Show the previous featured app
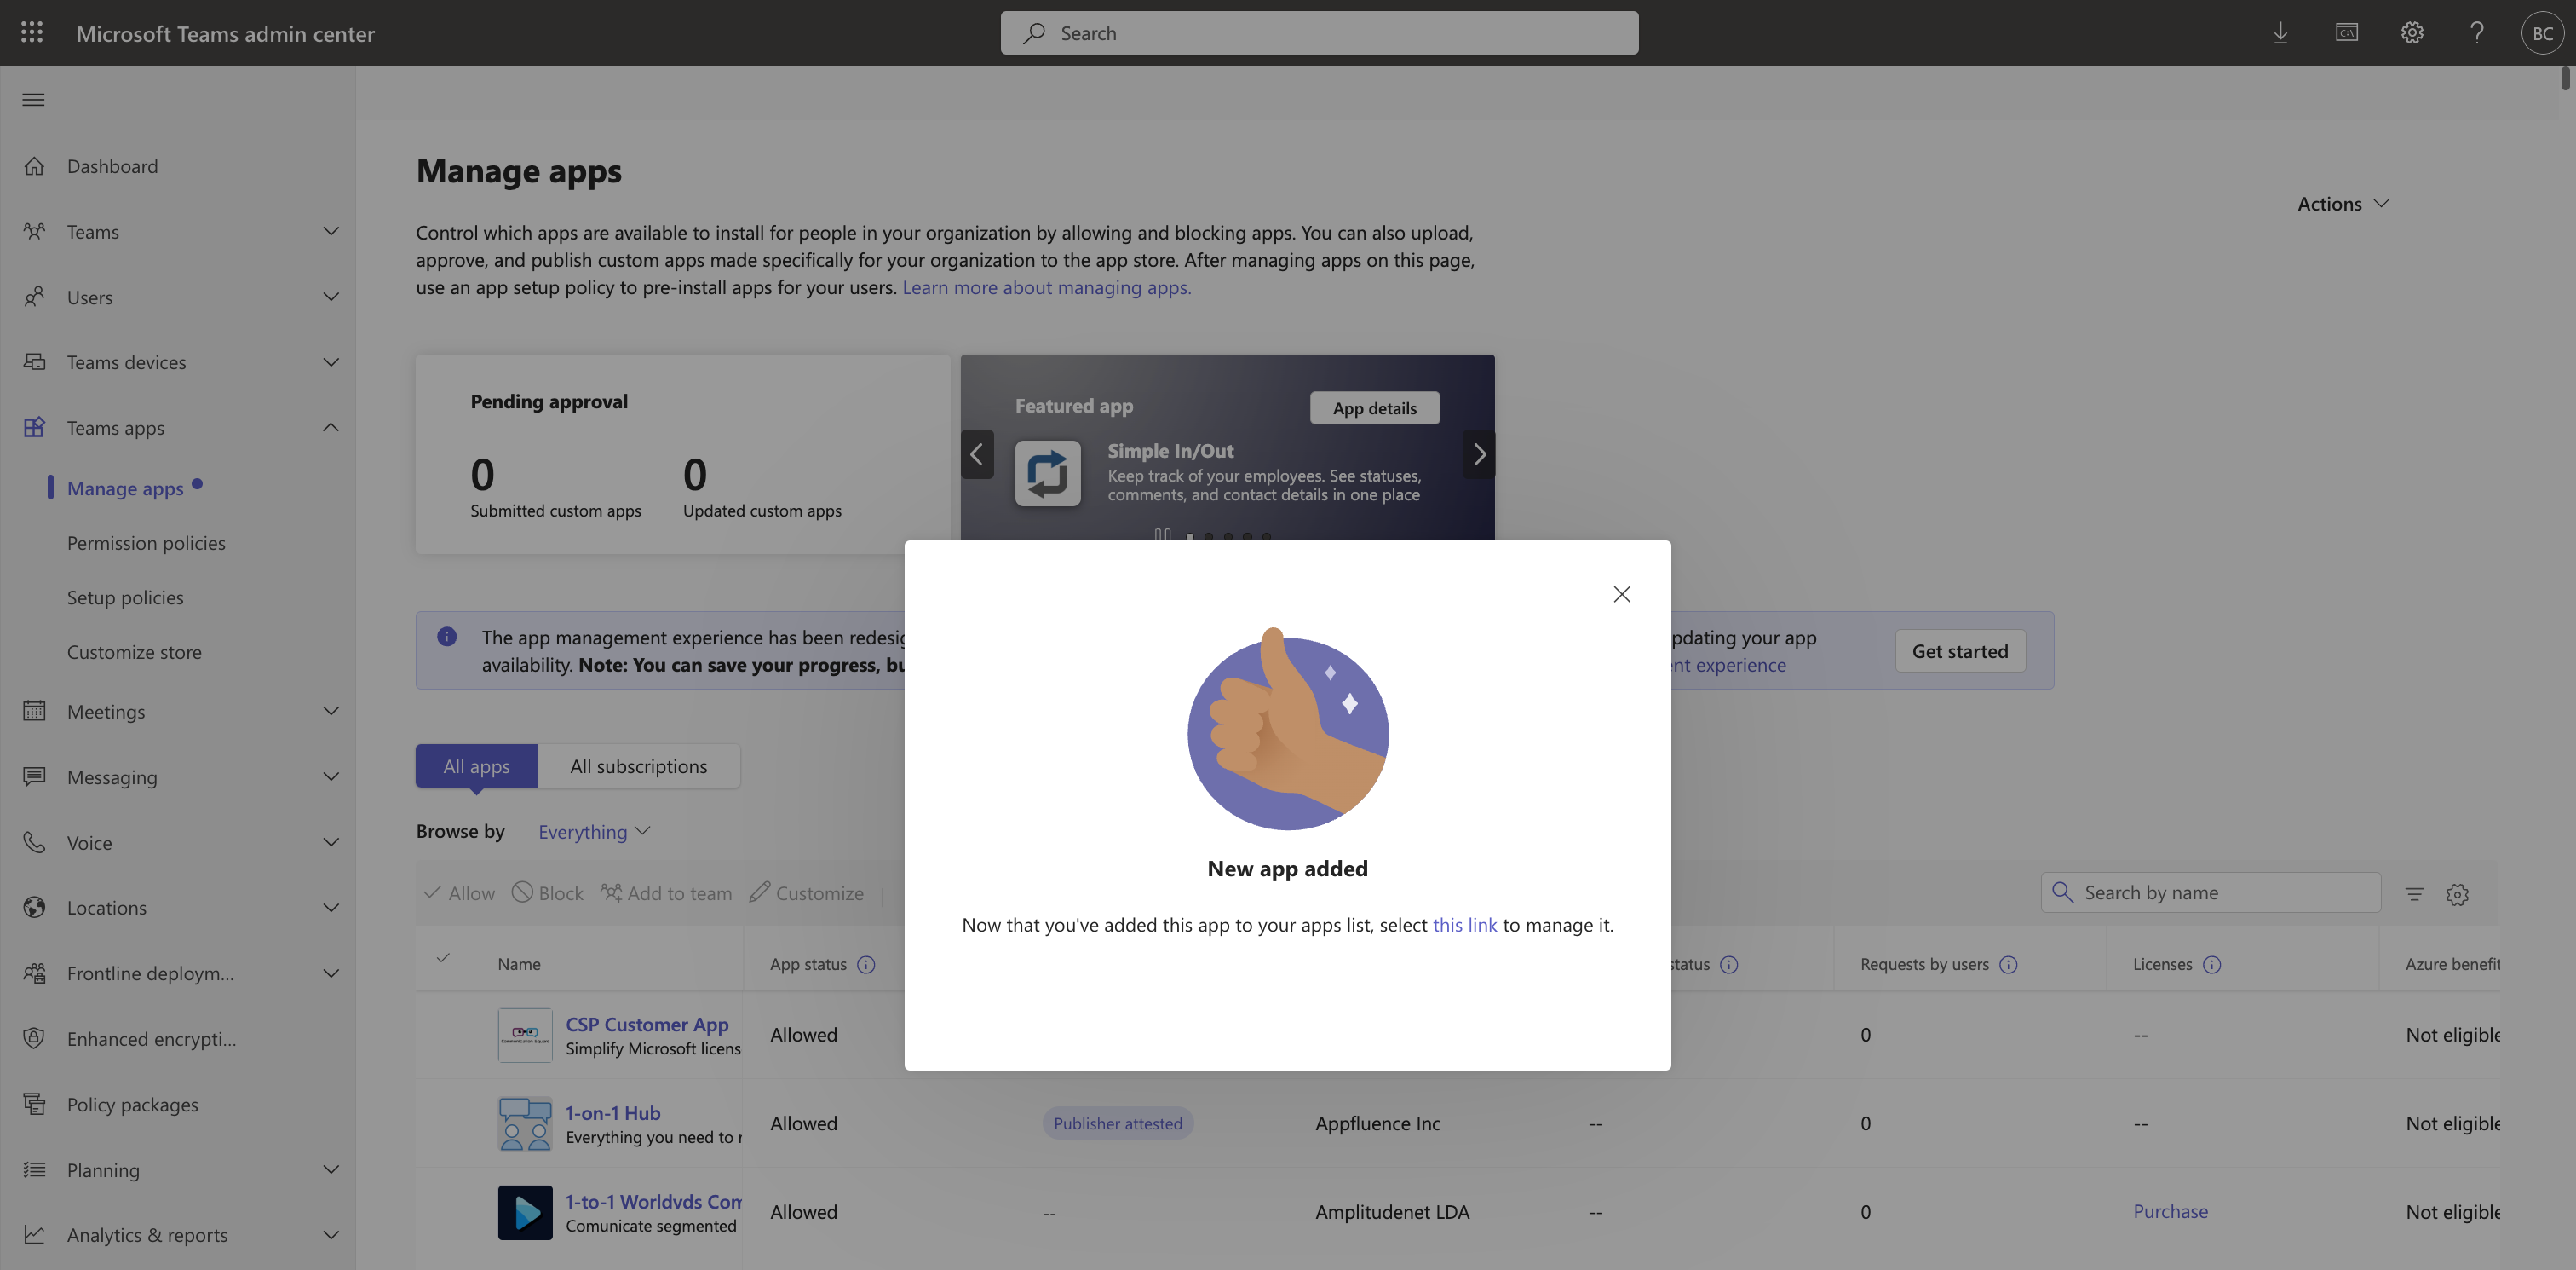The height and width of the screenshot is (1270, 2576). point(977,454)
